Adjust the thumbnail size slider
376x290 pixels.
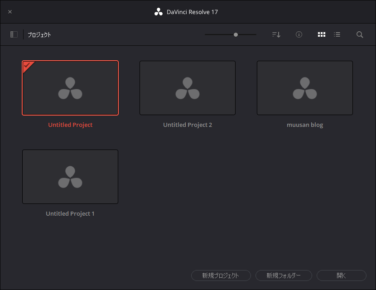(x=236, y=35)
